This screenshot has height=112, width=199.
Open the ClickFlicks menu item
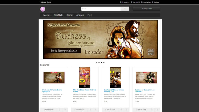click(x=58, y=15)
